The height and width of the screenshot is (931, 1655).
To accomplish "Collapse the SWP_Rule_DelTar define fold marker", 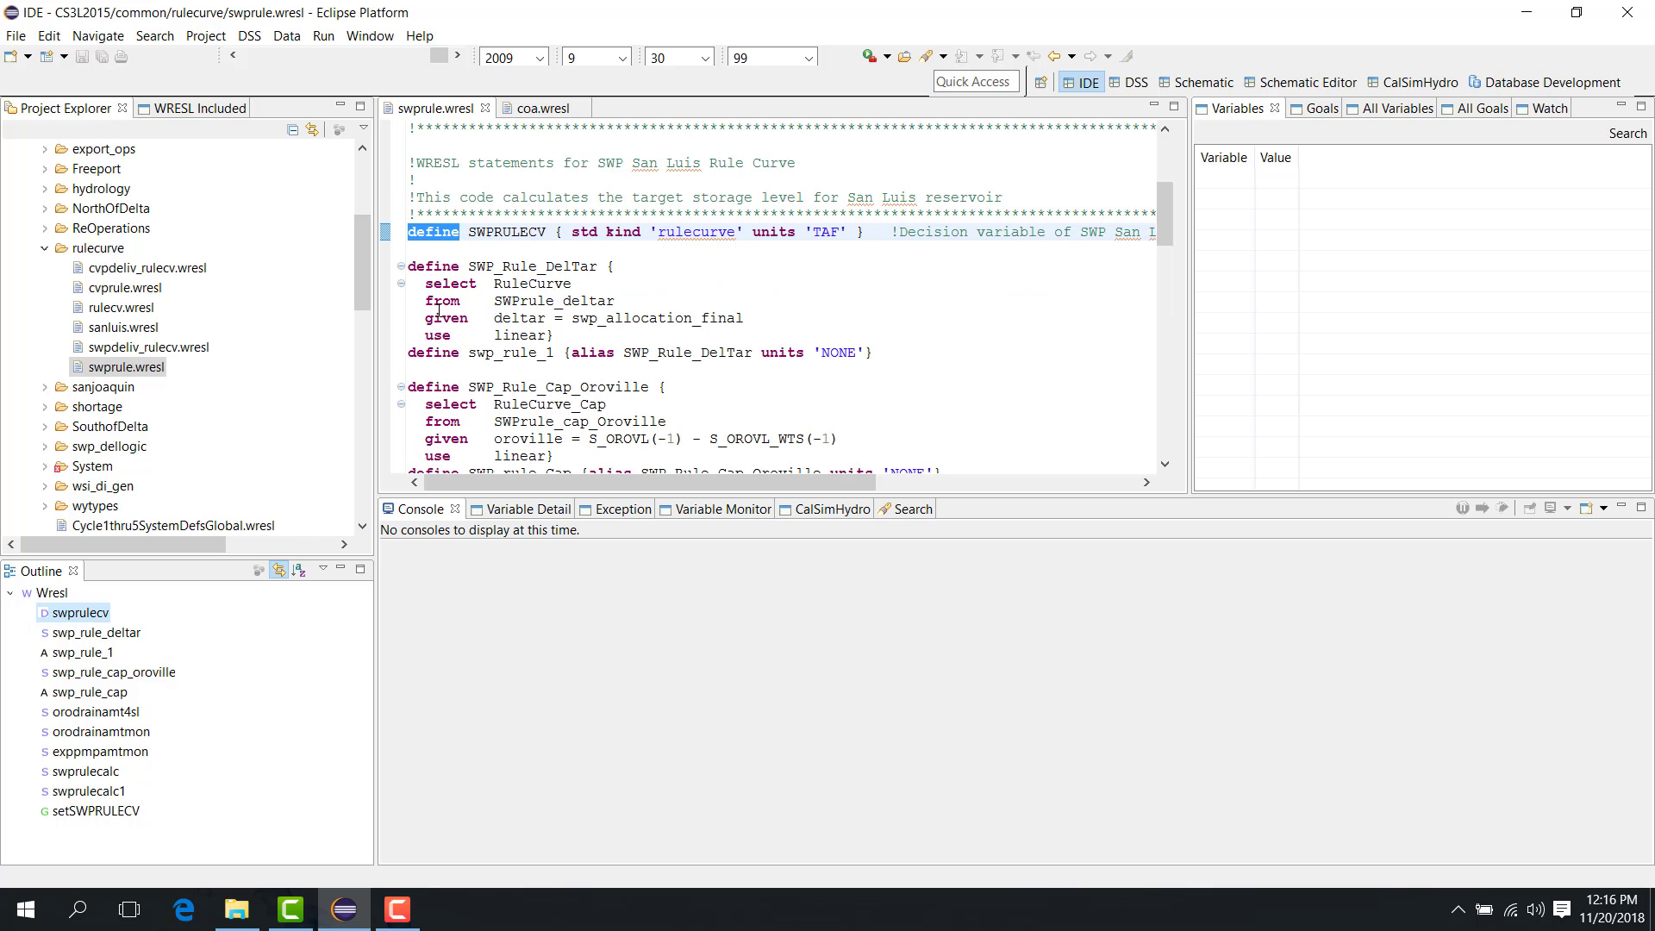I will pos(401,266).
